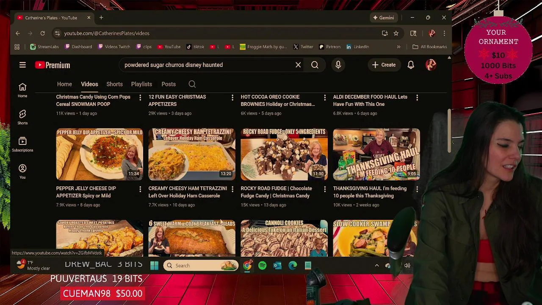Open the Posts tab

click(169, 84)
